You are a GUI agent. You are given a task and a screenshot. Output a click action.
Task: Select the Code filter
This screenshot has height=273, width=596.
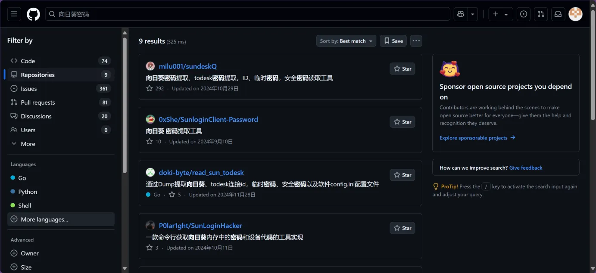coord(61,61)
